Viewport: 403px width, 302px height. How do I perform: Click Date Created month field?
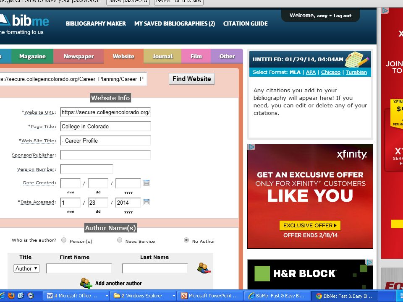(70, 183)
